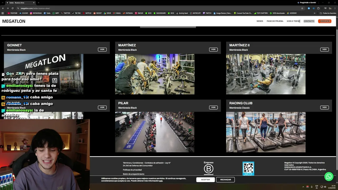The width and height of the screenshot is (338, 190).
Task: Open the WPP WhatsApp bookmark
Action: coord(55,13)
